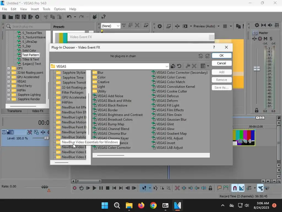Switch to Video FX tab
The height and width of the screenshot is (212, 282).
pos(38,111)
